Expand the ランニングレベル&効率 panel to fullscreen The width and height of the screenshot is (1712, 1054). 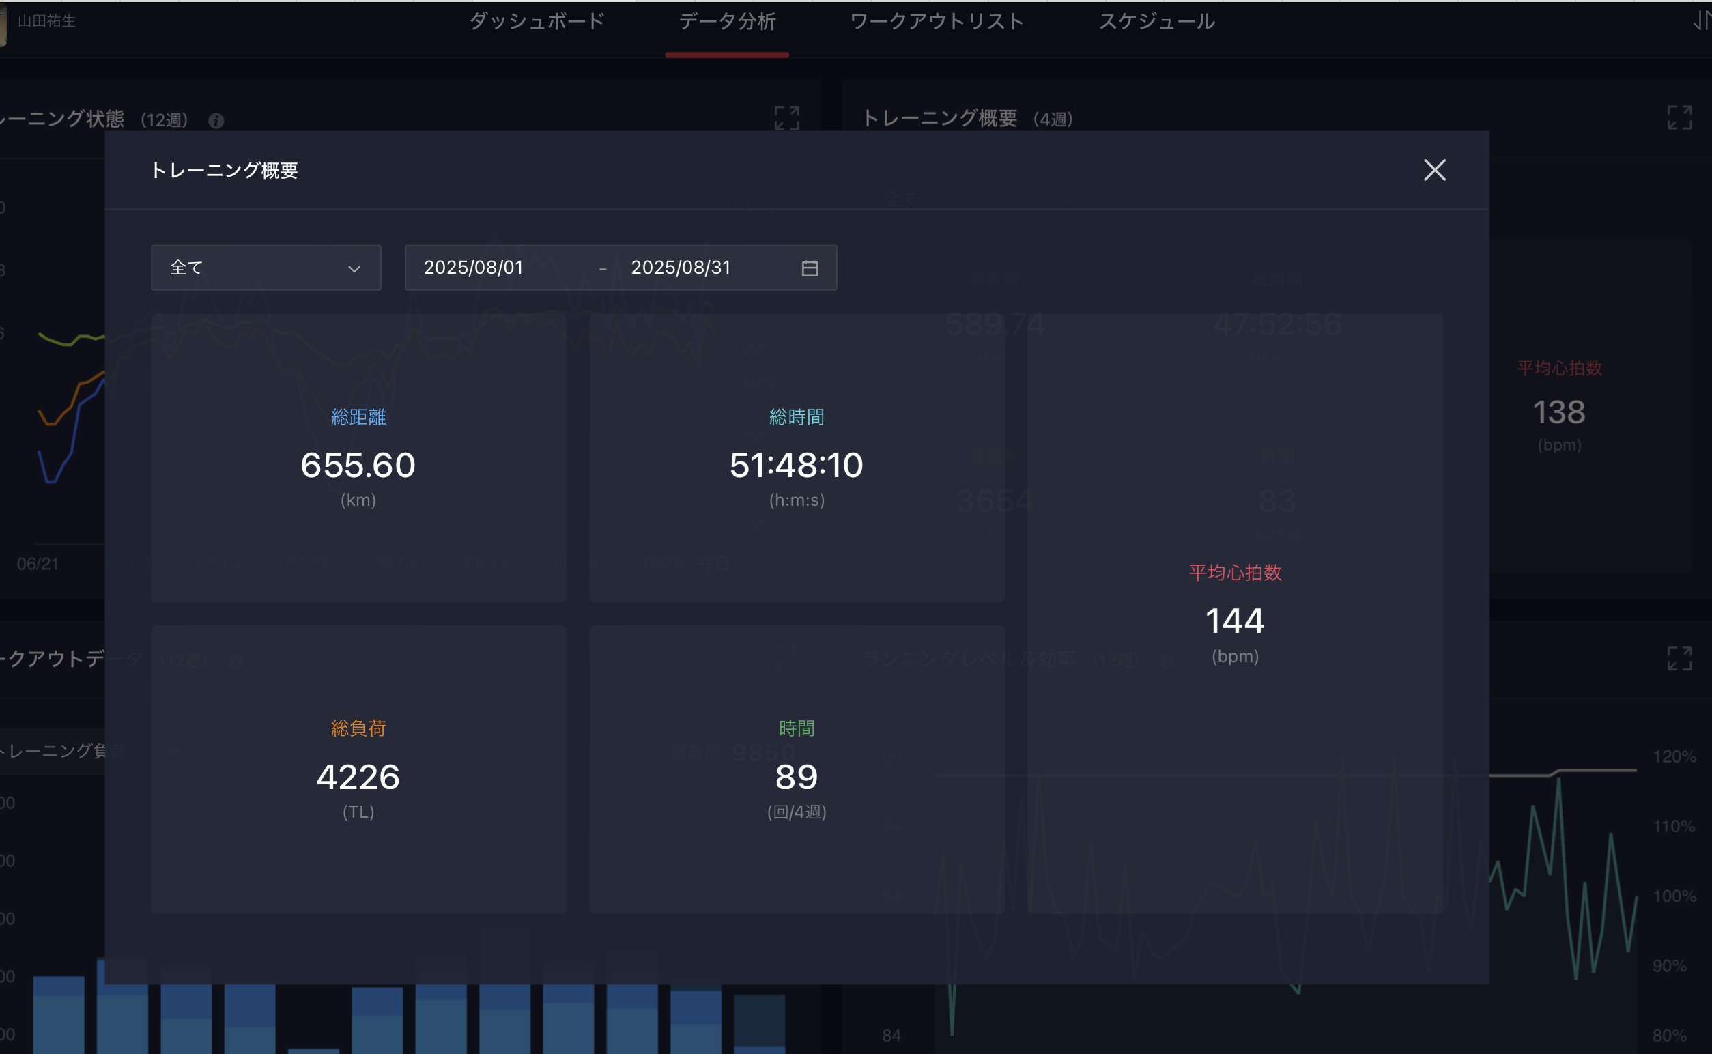point(1679,658)
